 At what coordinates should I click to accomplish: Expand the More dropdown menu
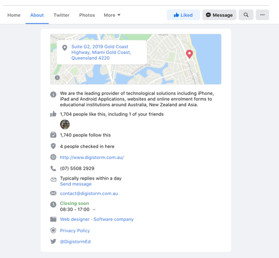coord(112,15)
